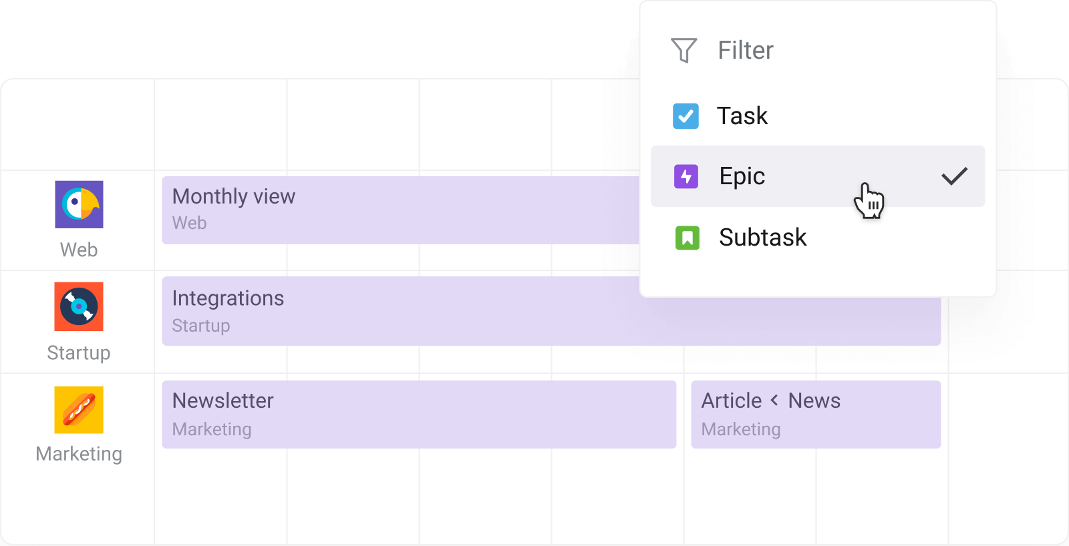
Task: Click the Marketing project hot dog icon
Action: coord(79,410)
